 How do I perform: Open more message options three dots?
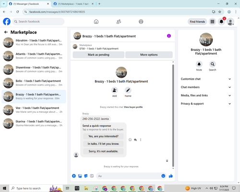[x=141, y=140]
